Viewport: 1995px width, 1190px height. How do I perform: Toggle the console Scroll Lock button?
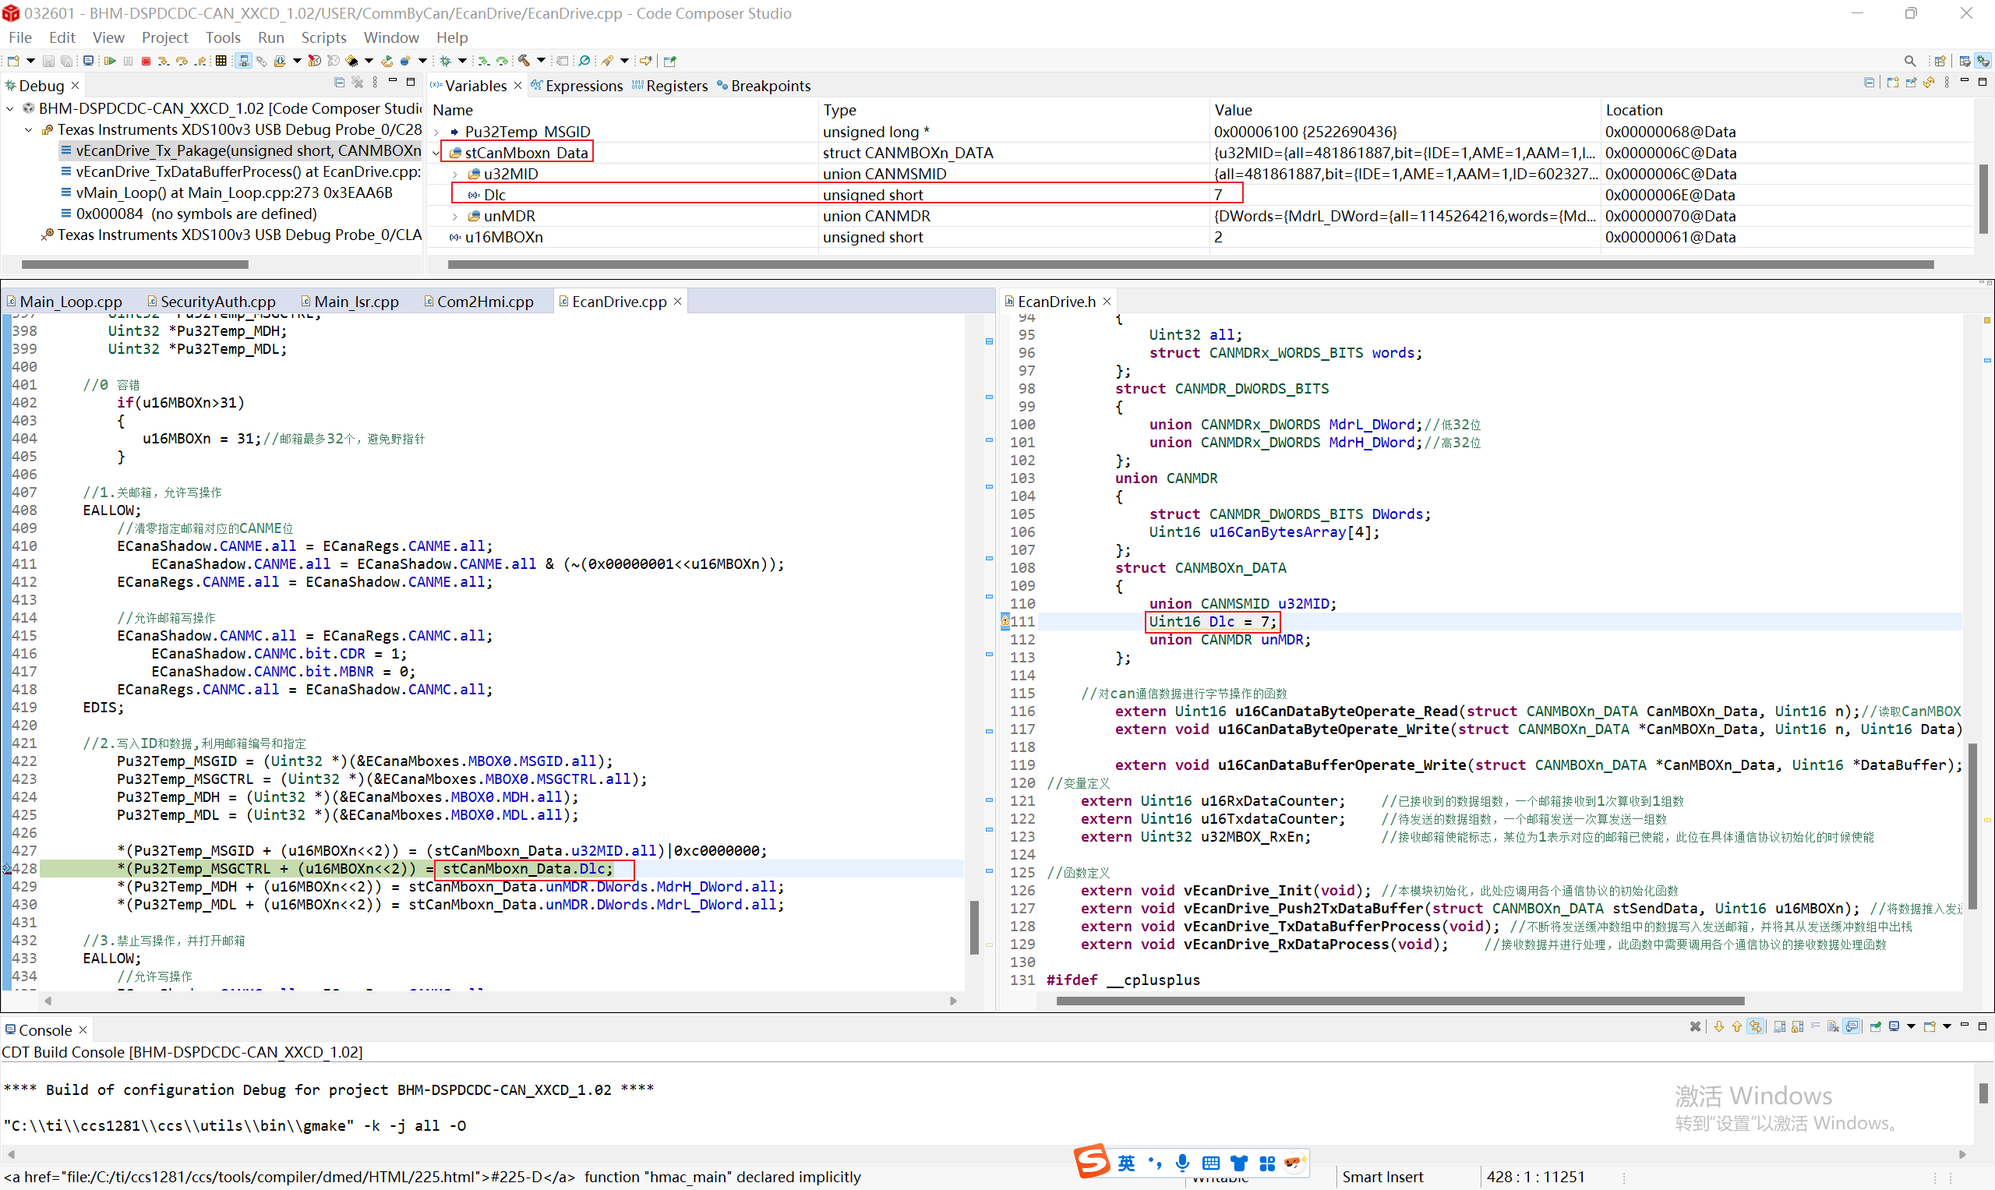point(1797,1027)
